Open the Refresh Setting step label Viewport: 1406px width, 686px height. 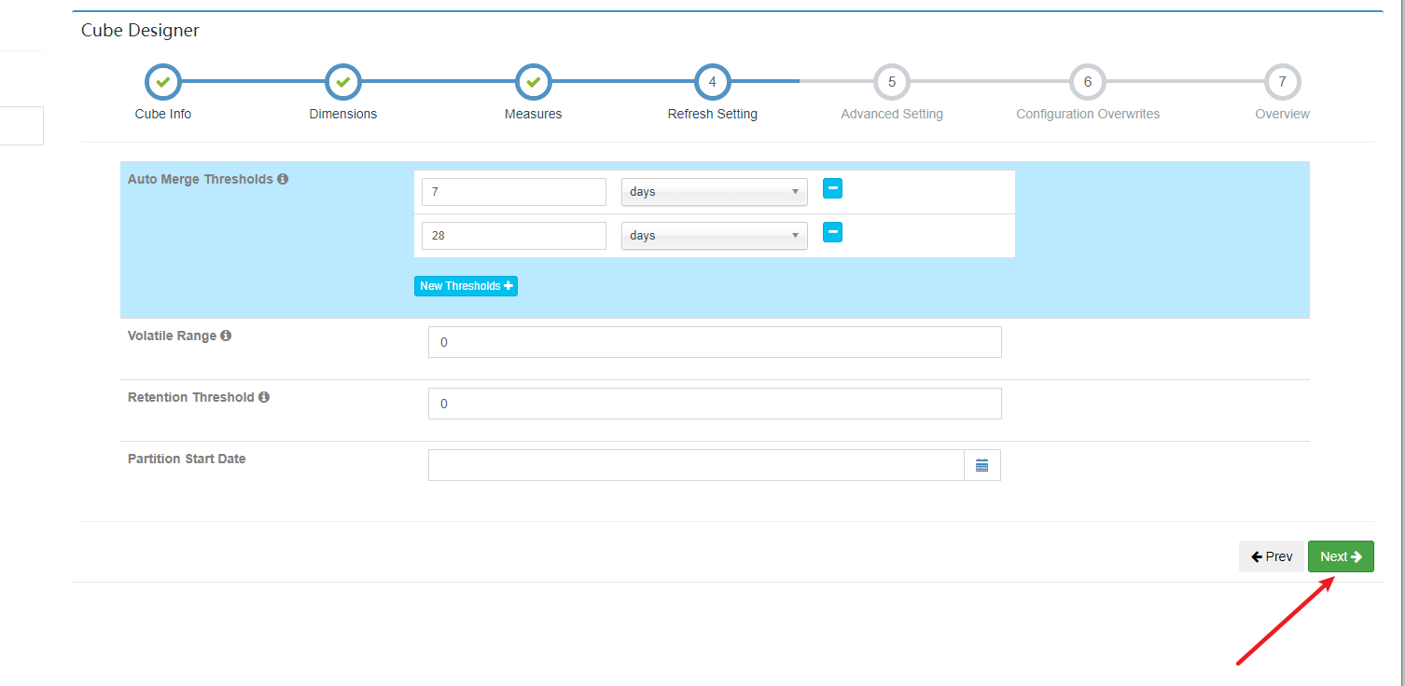tap(713, 114)
